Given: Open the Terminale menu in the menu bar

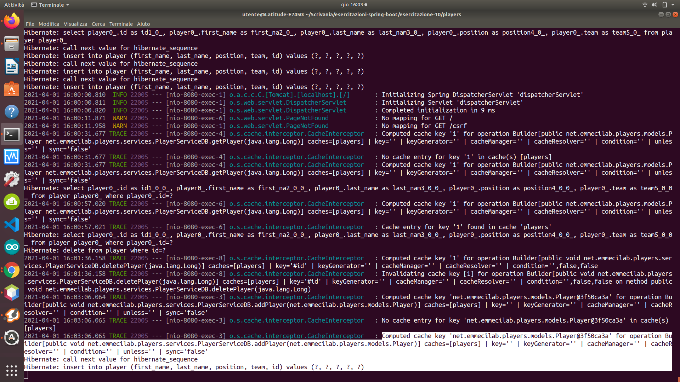Looking at the screenshot, I should point(121,24).
